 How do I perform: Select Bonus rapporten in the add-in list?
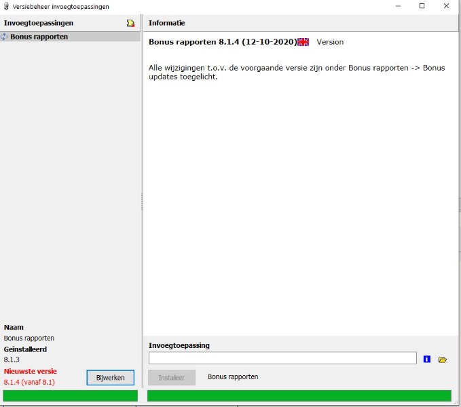39,37
